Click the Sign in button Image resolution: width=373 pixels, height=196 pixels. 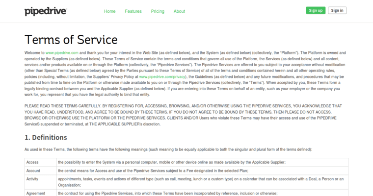click(x=337, y=10)
